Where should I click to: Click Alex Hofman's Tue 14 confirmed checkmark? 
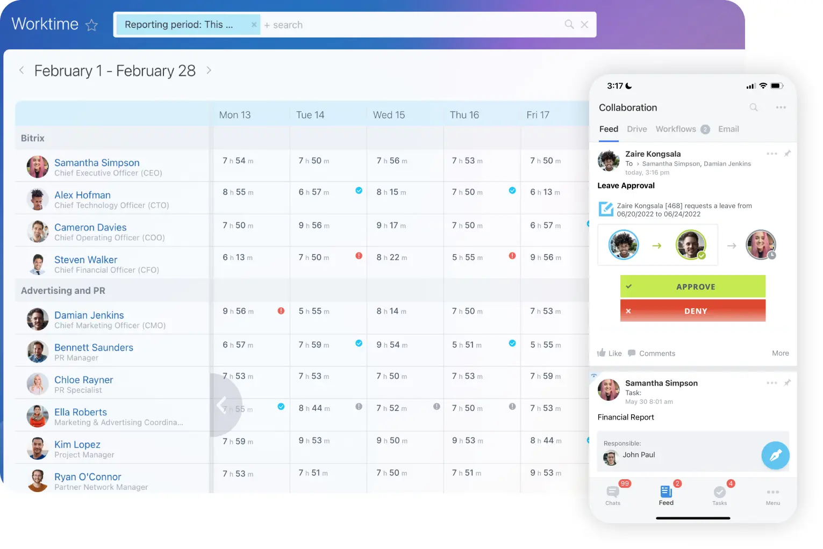coord(359,191)
